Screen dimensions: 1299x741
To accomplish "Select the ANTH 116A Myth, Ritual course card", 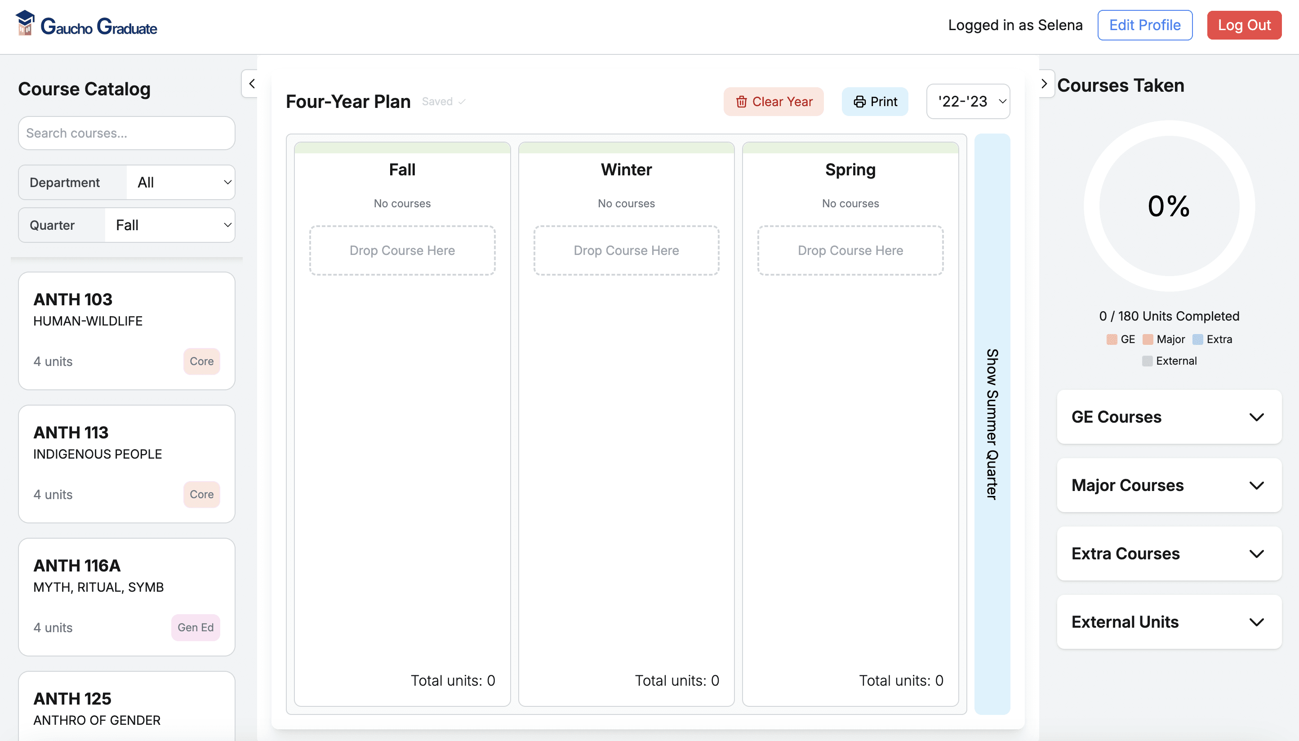I will click(x=127, y=597).
